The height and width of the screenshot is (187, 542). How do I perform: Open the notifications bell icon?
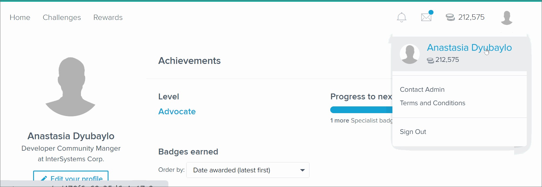(402, 18)
